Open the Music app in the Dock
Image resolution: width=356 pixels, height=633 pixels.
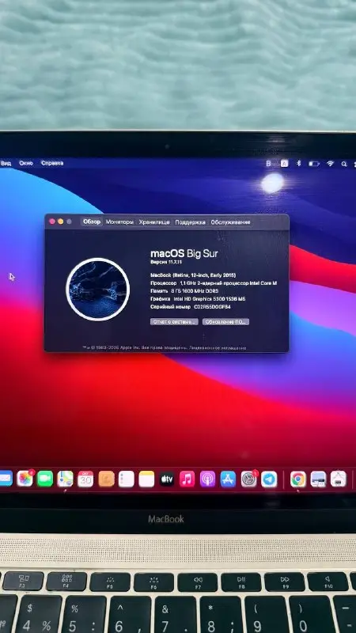(187, 479)
